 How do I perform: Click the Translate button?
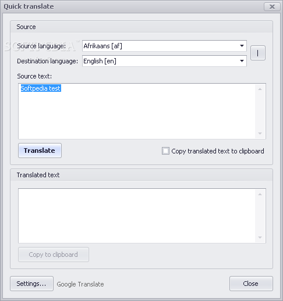40,150
